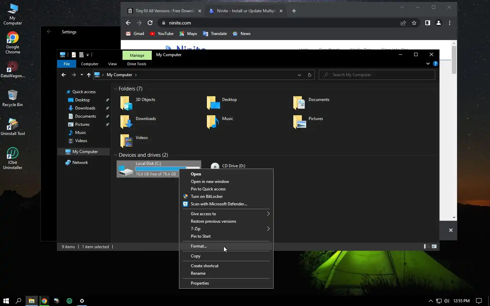Select the Local Disk (C:) drive

(159, 169)
